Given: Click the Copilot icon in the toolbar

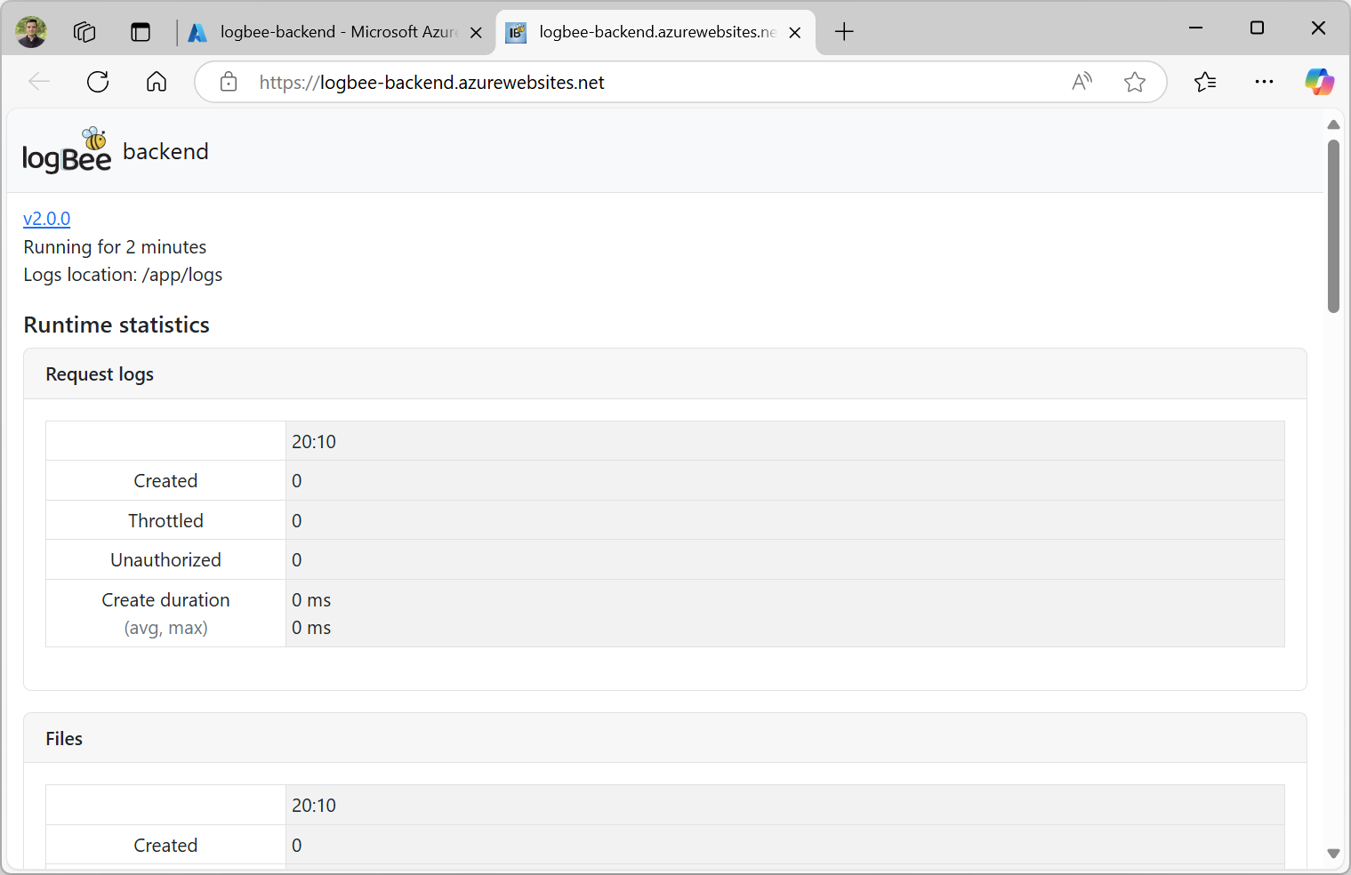Looking at the screenshot, I should 1320,81.
